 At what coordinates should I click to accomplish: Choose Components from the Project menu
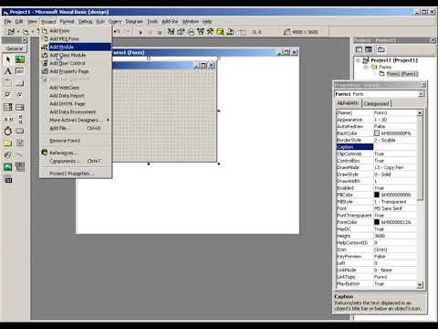click(x=76, y=161)
